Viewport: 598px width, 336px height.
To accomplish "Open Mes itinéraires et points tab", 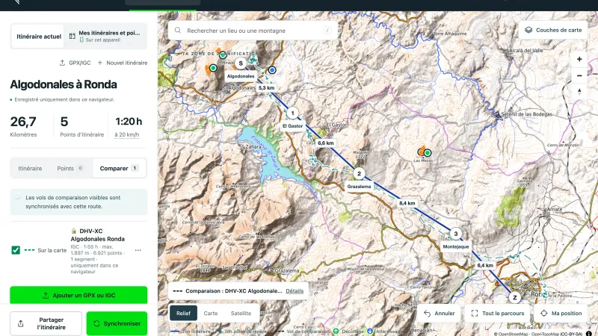I will coord(105,36).
